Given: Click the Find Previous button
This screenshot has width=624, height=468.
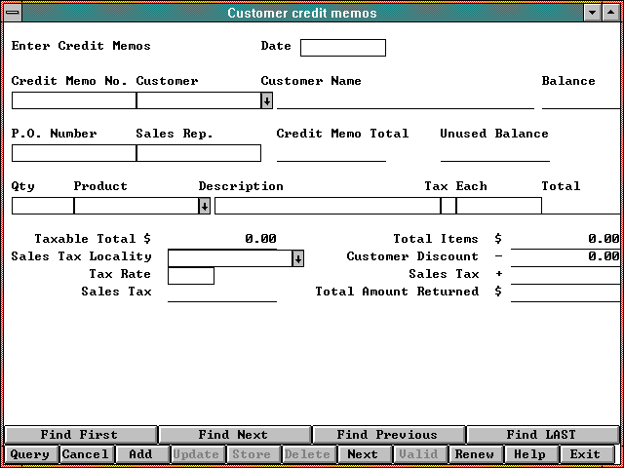Looking at the screenshot, I should coord(387,435).
